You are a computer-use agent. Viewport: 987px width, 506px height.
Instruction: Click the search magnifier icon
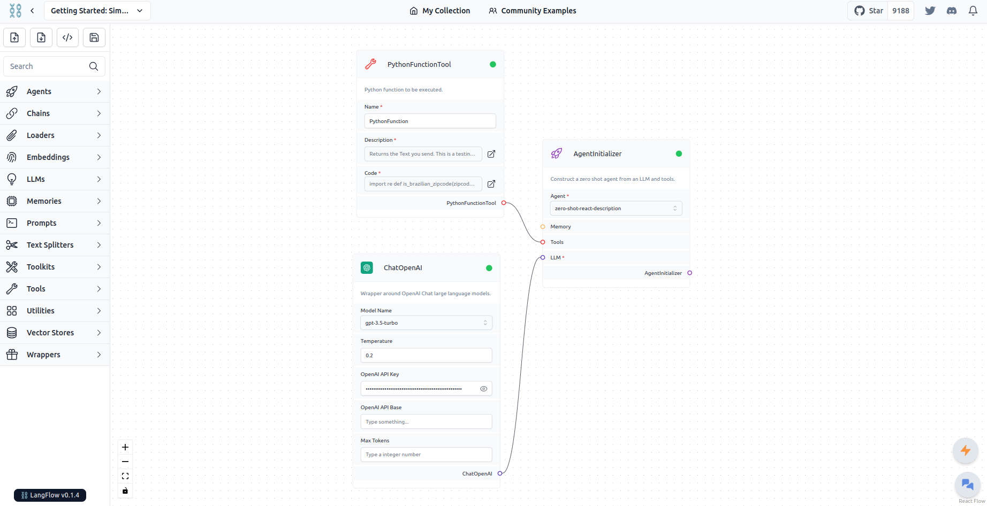tap(94, 66)
